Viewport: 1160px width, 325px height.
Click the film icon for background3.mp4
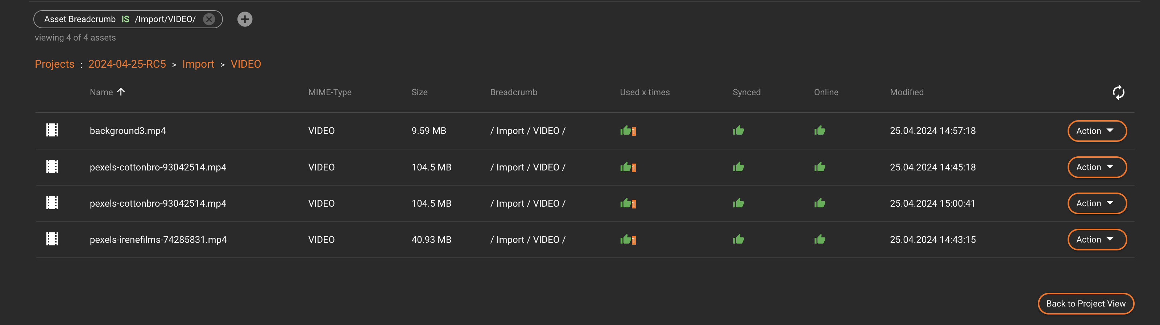pyautogui.click(x=52, y=130)
